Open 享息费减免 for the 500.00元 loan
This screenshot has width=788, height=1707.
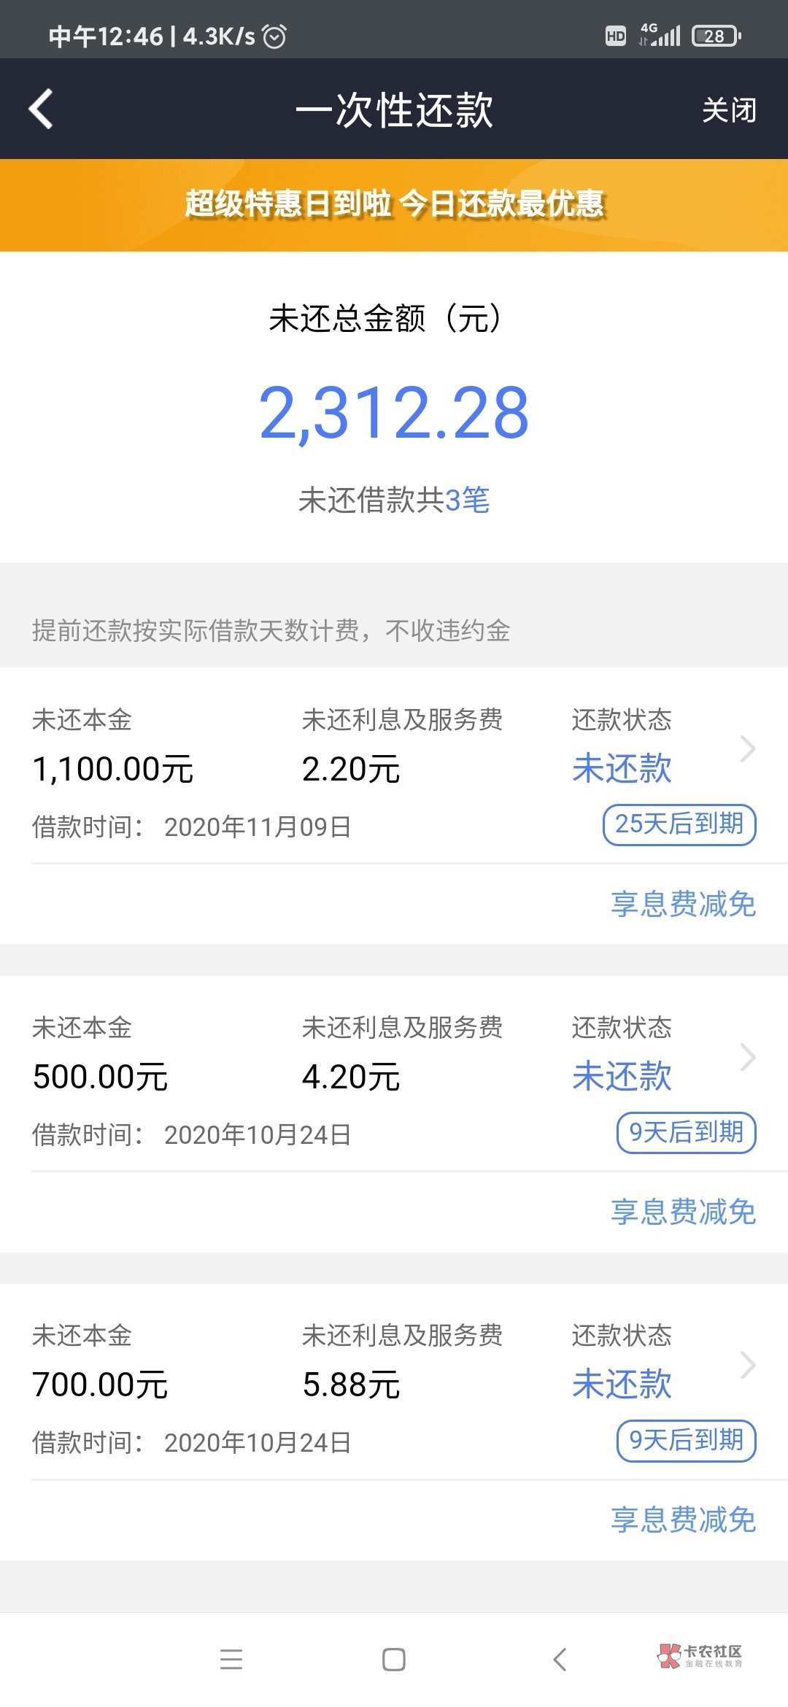coord(683,1212)
